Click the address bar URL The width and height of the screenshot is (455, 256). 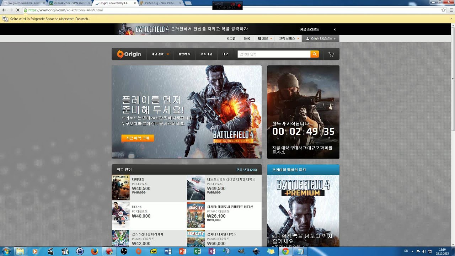click(66, 10)
